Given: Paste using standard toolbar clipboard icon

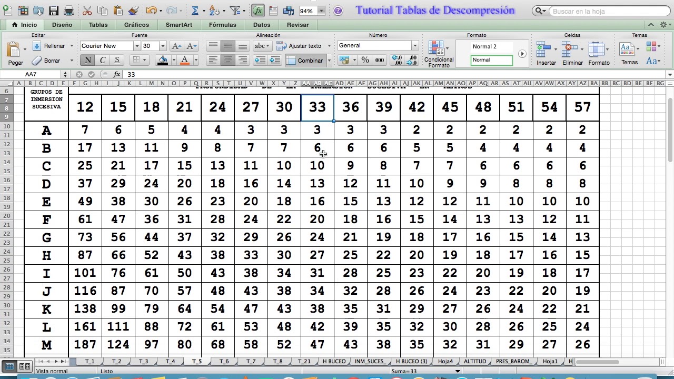Looking at the screenshot, I should (118, 11).
